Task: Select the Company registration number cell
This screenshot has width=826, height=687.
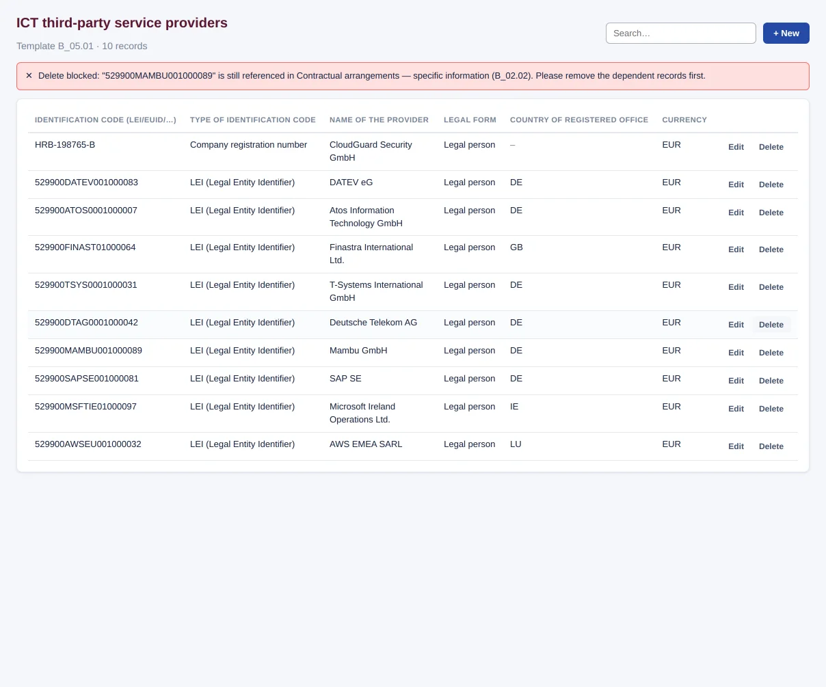Action: tap(249, 145)
